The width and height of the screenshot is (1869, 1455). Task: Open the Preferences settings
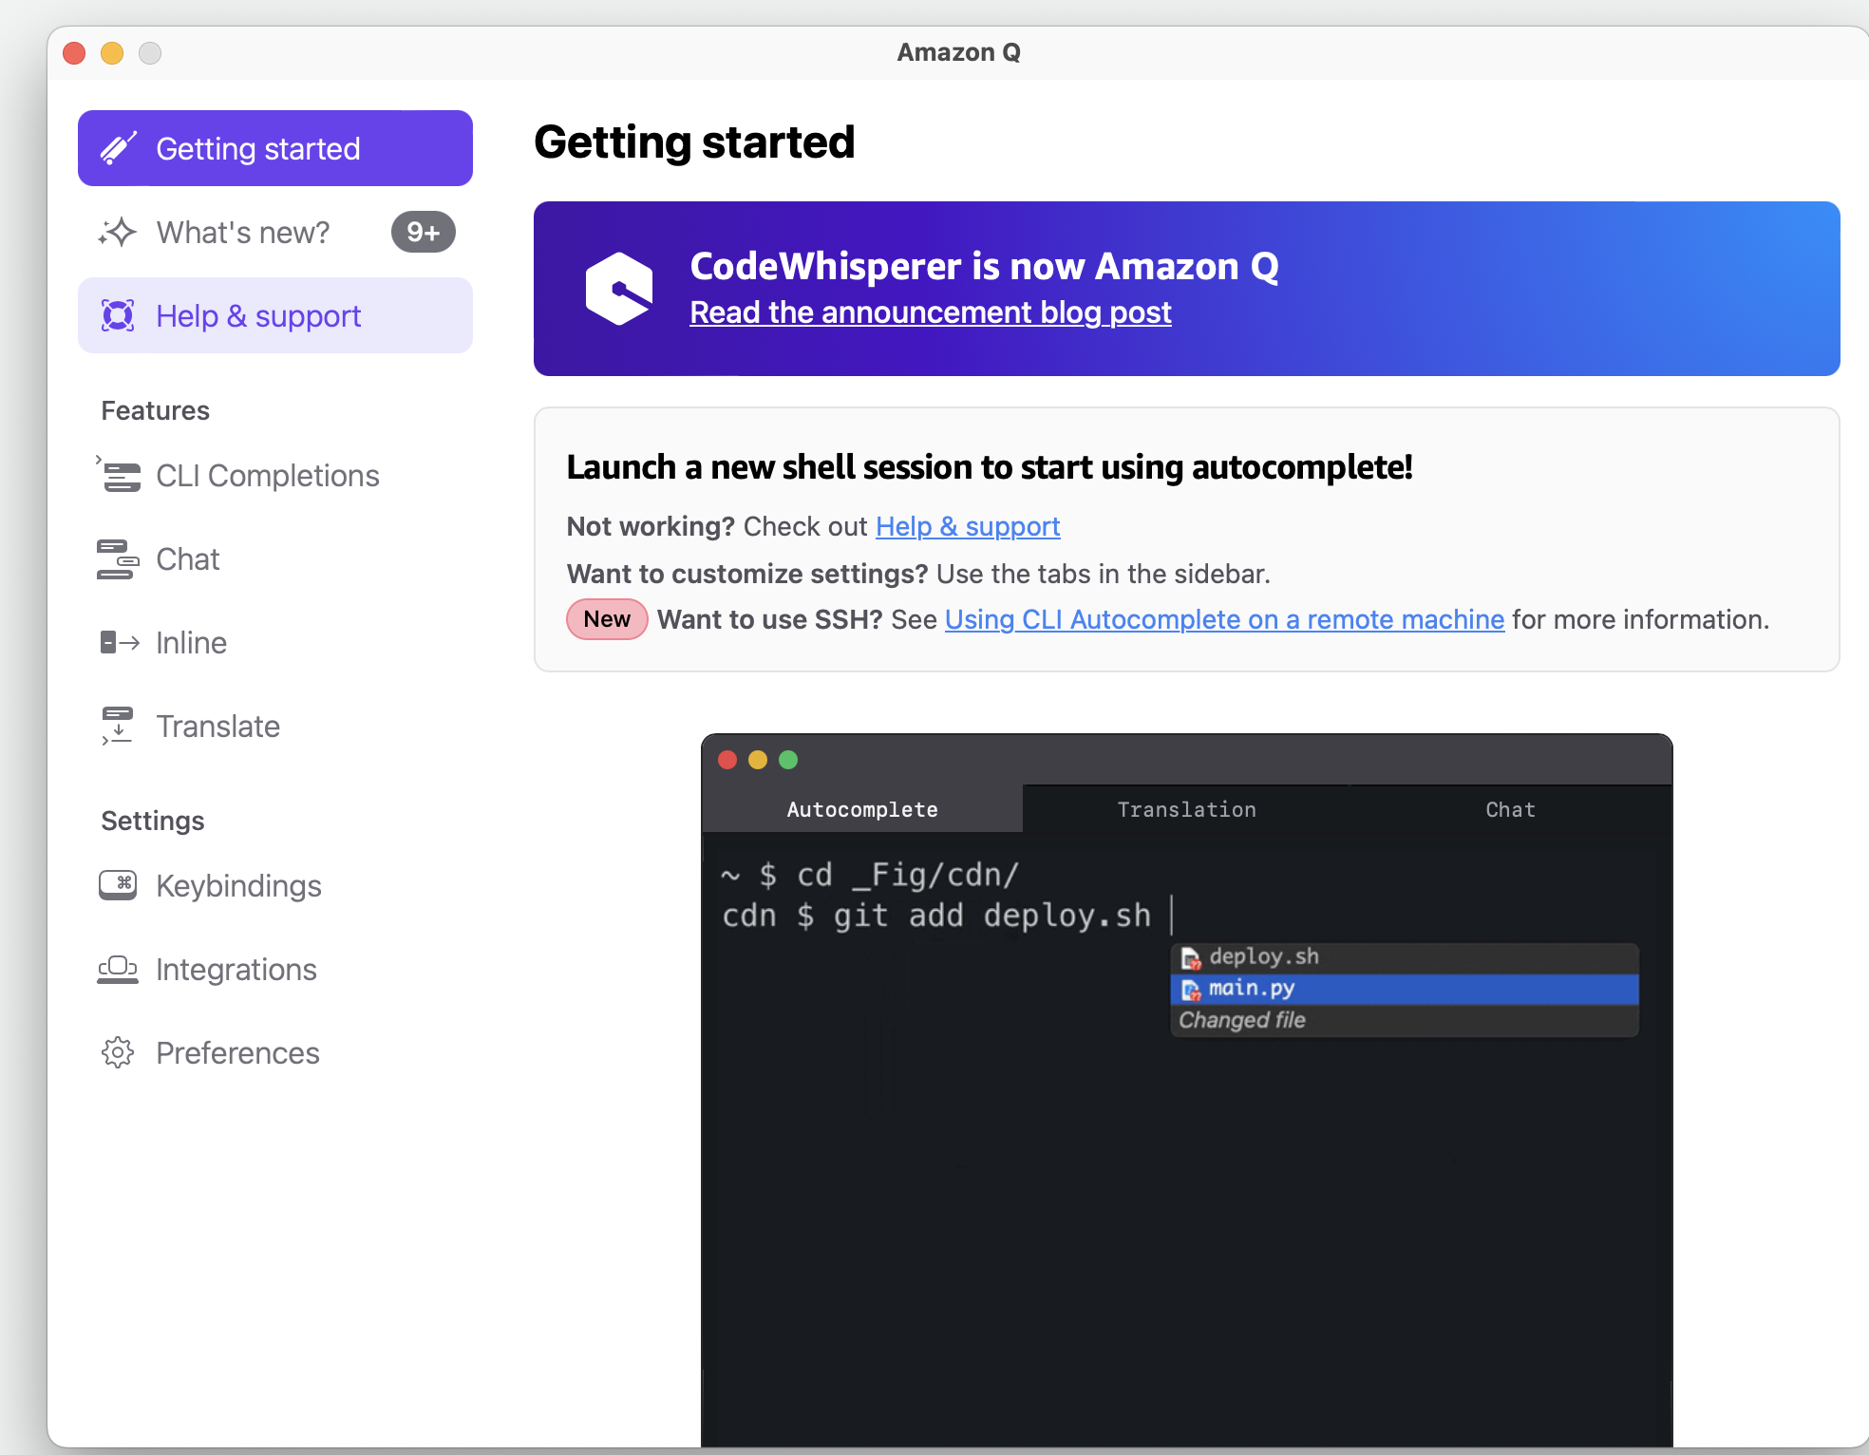(x=275, y=1052)
